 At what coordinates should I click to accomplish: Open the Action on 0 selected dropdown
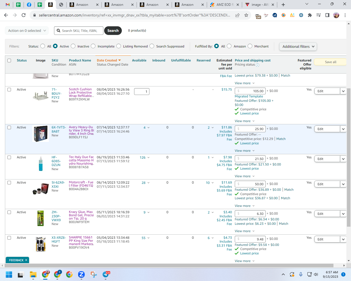(27, 31)
